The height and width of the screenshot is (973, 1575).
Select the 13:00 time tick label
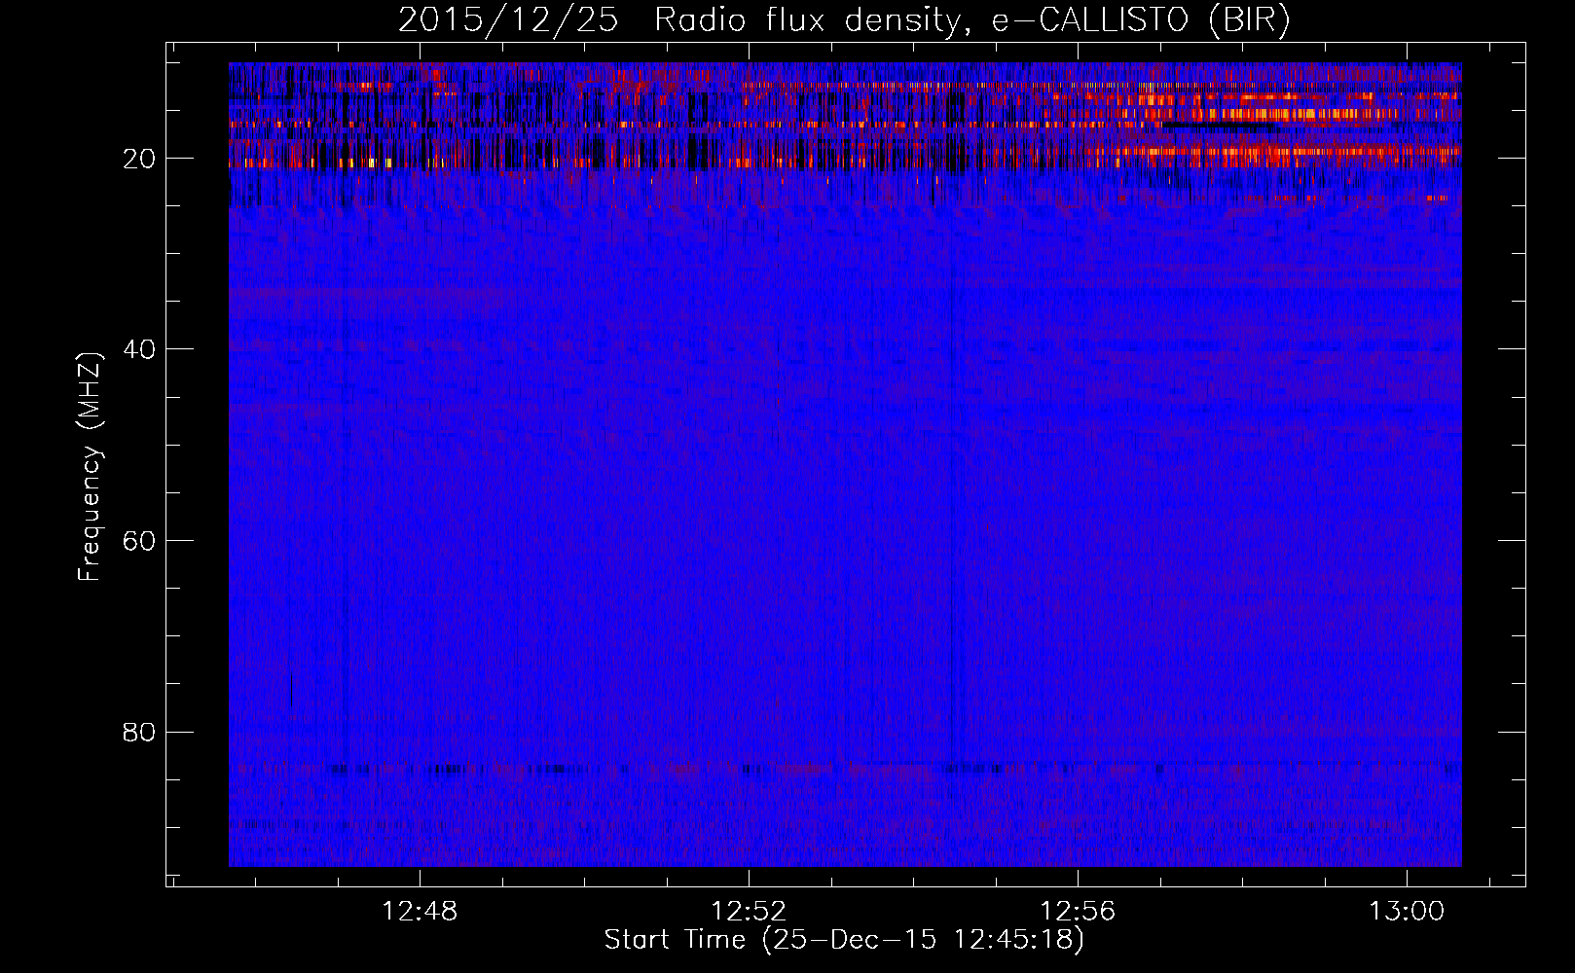[1407, 912]
